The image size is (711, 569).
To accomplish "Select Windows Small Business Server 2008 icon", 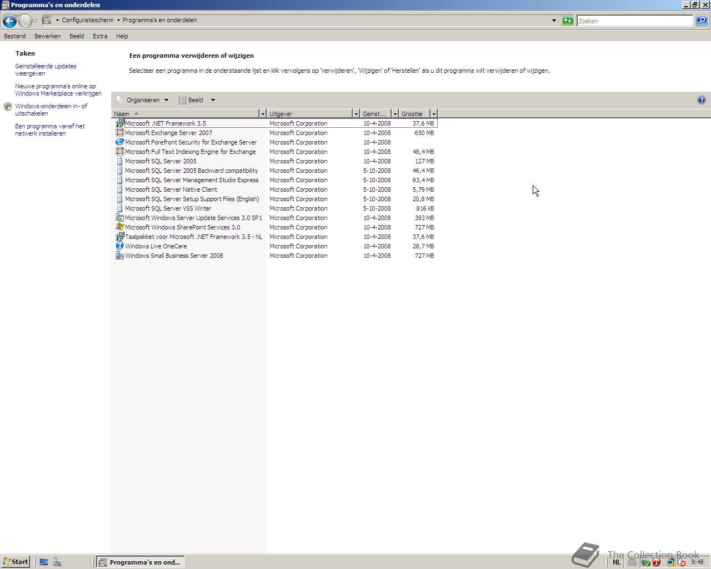I will 119,256.
